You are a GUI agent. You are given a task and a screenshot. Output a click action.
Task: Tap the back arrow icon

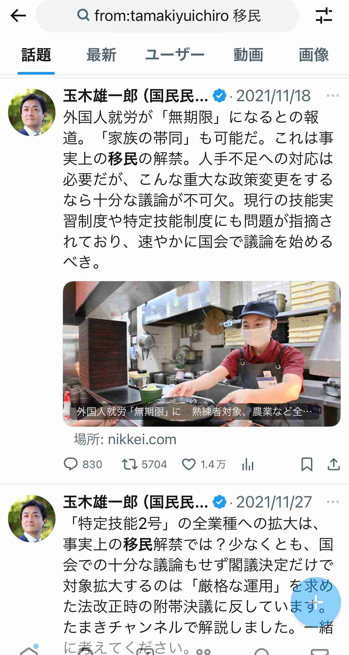click(18, 16)
